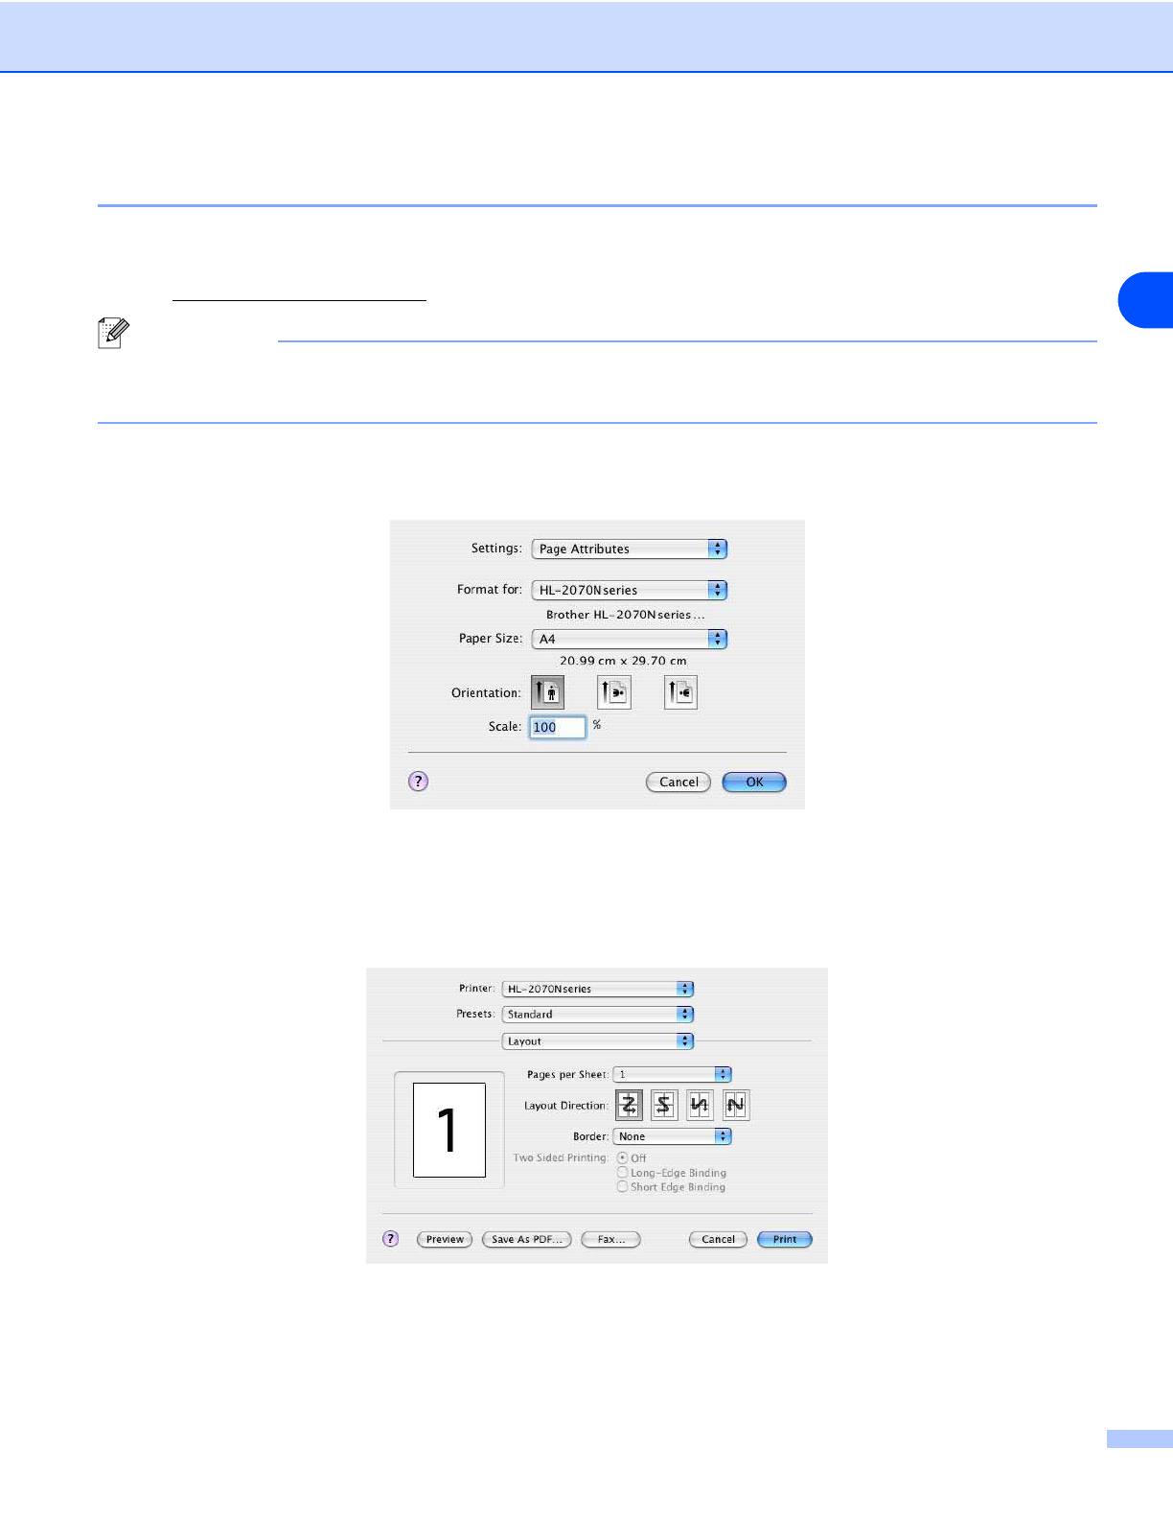Screen dimensions: 1173x1519
Task: Choose the middle landscape orientation icon
Action: (x=614, y=692)
